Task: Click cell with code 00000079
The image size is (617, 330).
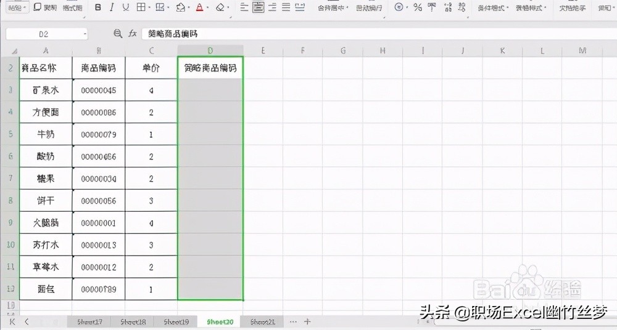Action: (99, 134)
